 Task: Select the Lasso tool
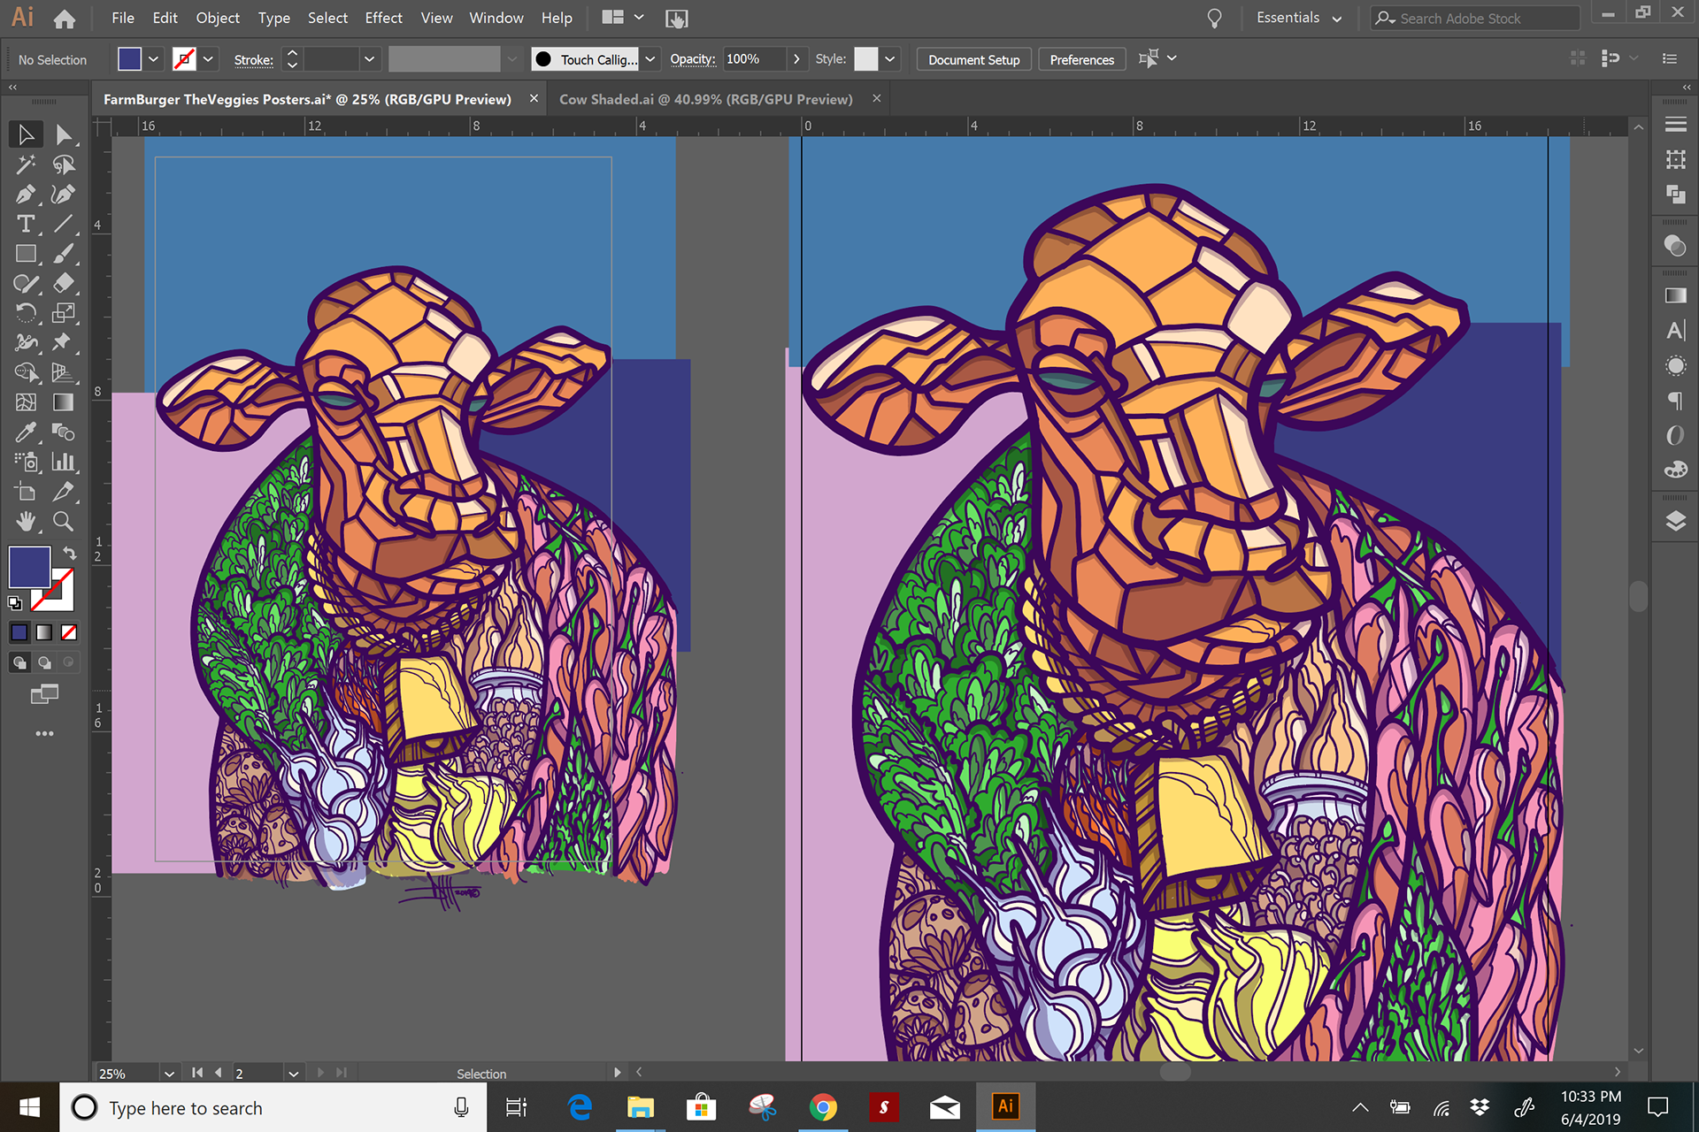[x=63, y=164]
